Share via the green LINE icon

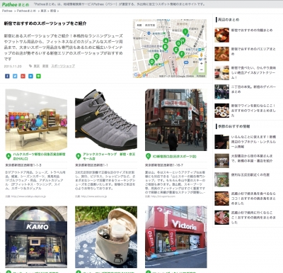point(38,76)
